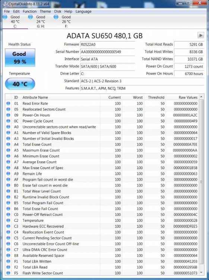Select the C: drive status orb
The width and height of the screenshot is (209, 280).
click(5, 17)
